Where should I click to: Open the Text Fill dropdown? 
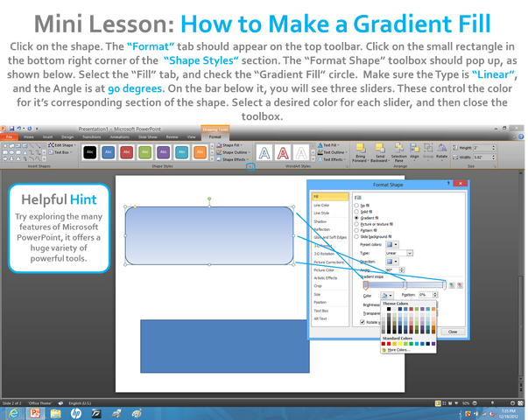coord(328,145)
